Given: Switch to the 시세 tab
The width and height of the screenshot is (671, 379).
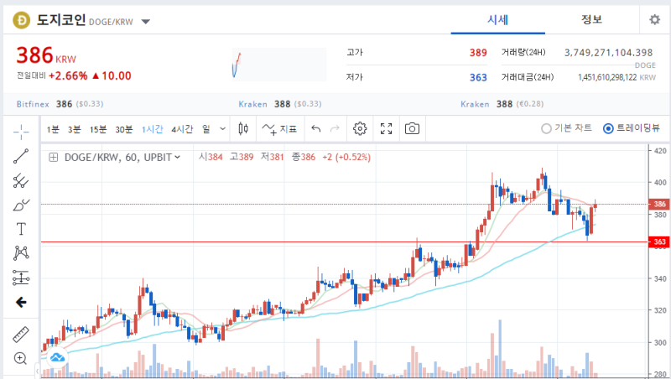Looking at the screenshot, I should 497,19.
